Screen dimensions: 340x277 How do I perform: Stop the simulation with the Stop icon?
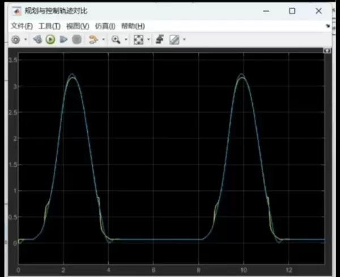click(x=76, y=40)
